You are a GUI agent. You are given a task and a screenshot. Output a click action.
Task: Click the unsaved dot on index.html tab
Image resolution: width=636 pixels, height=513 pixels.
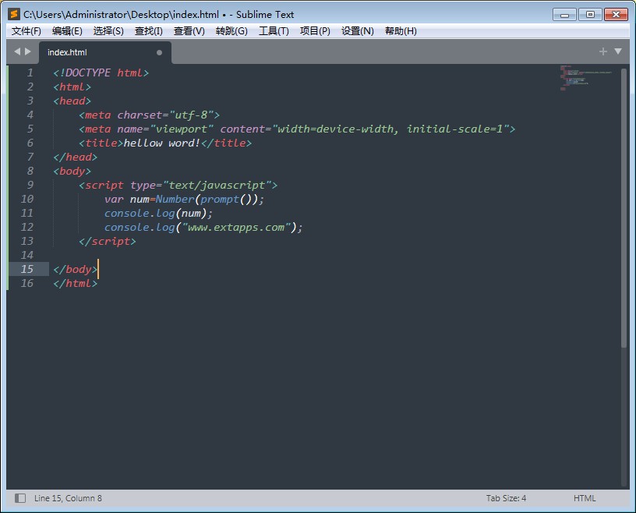click(160, 52)
